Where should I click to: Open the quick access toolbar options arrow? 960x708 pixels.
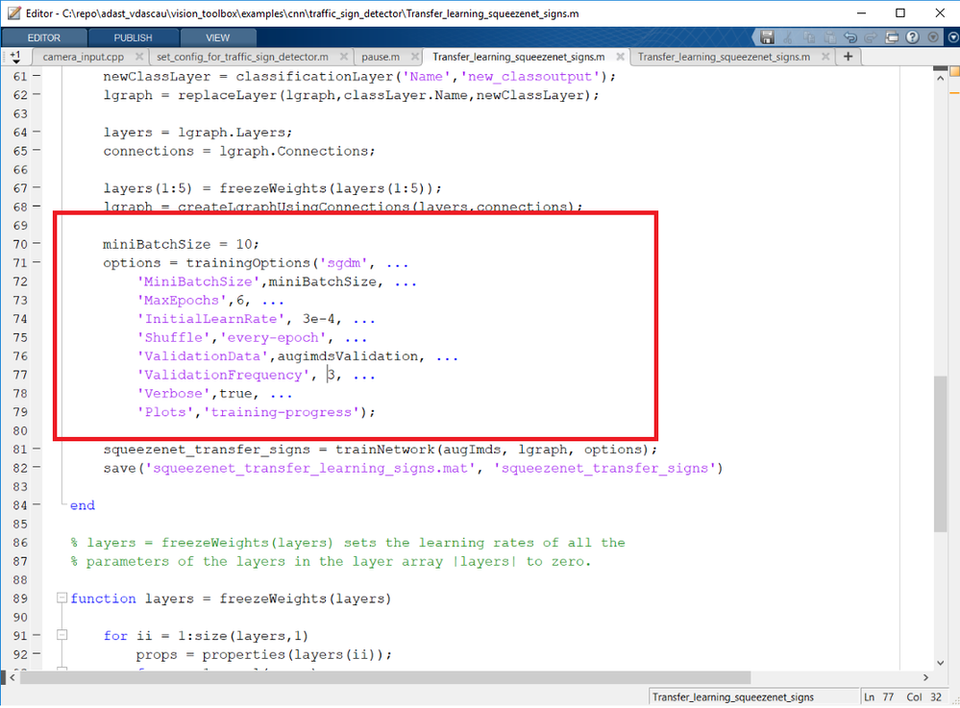point(933,37)
